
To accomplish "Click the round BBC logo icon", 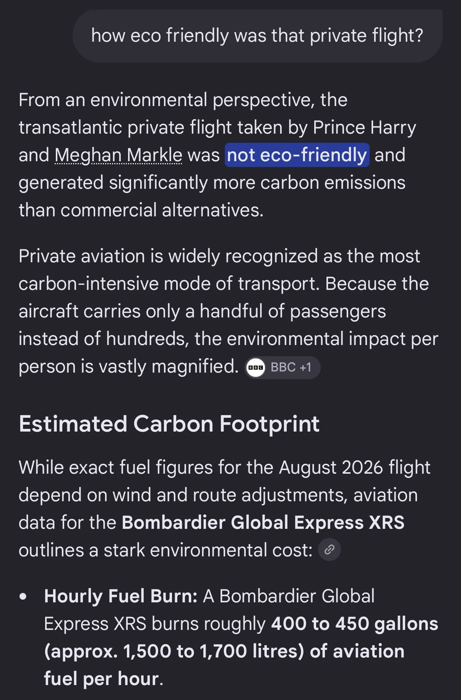I will point(256,368).
